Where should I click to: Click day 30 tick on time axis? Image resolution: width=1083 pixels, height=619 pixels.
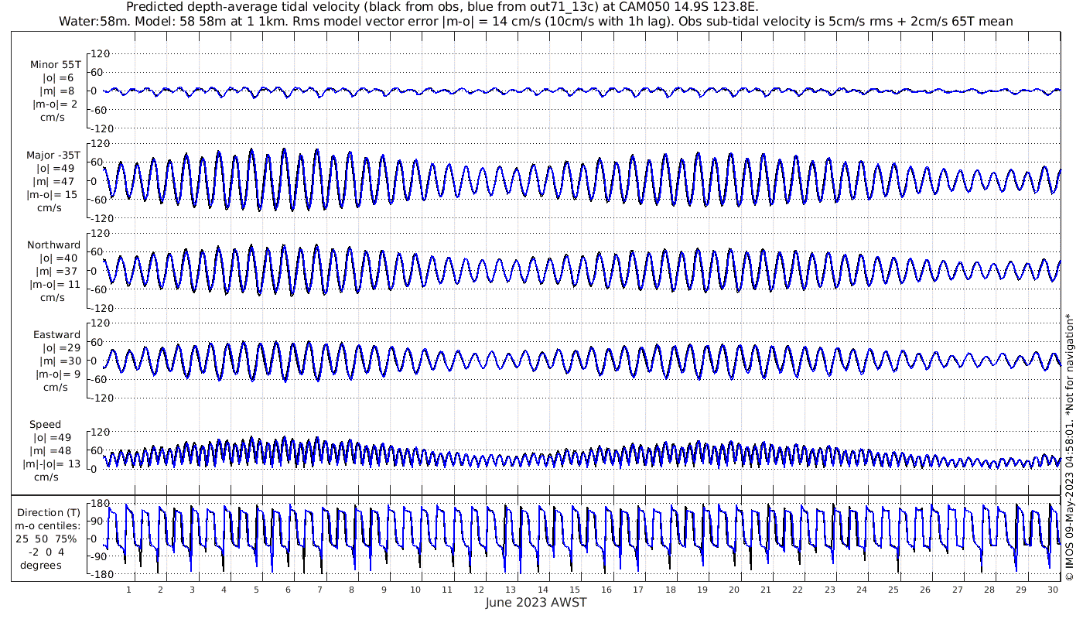pyautogui.click(x=1053, y=590)
